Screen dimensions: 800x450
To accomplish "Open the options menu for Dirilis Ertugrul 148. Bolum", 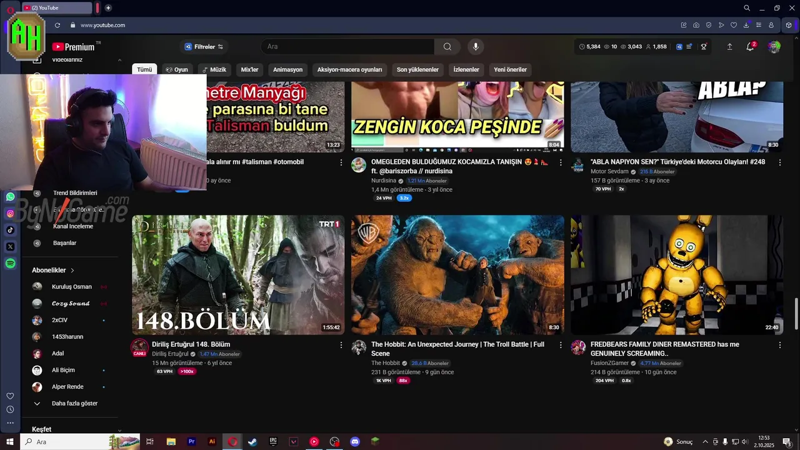I will 341,344.
